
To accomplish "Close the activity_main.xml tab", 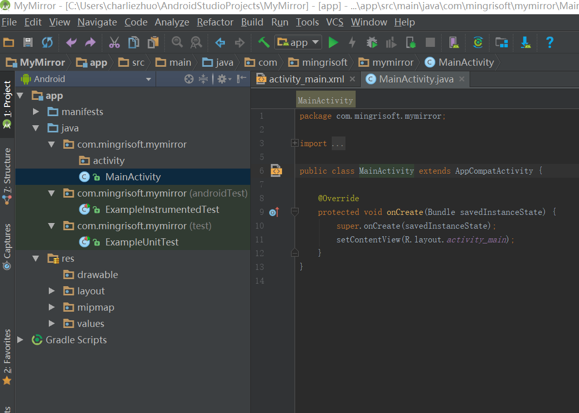I will [353, 79].
